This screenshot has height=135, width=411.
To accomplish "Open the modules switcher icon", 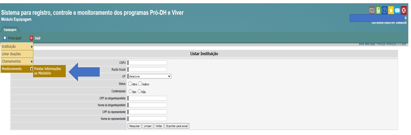I will pyautogui.click(x=372, y=11).
